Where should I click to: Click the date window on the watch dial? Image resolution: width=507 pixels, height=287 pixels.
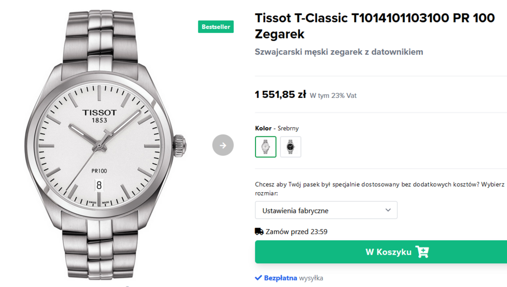[99, 186]
